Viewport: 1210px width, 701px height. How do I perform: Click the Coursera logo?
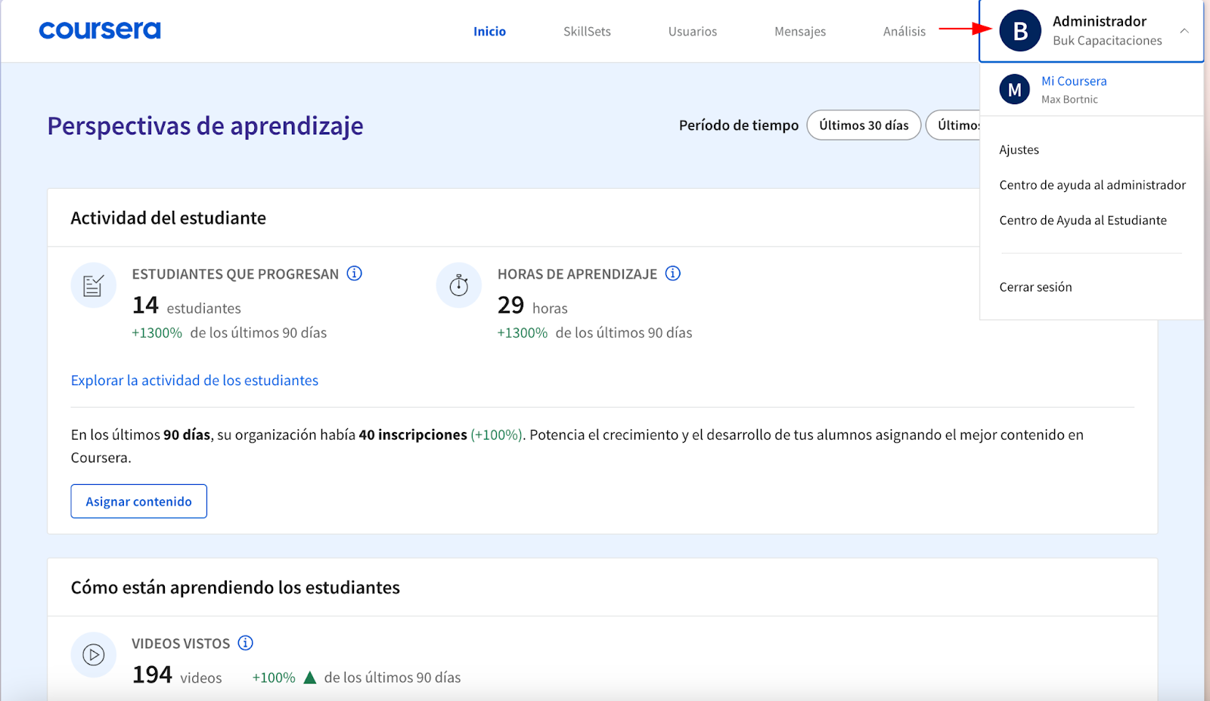pyautogui.click(x=100, y=30)
